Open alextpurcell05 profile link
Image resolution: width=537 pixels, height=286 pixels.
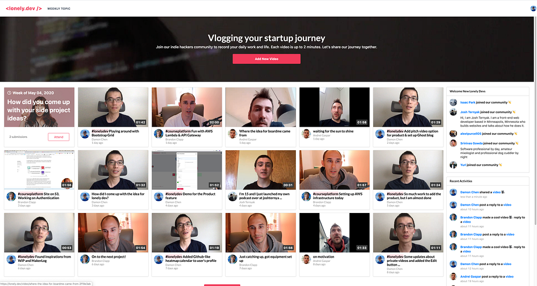[x=470, y=134]
